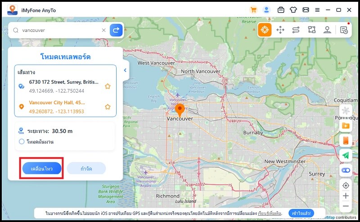Enable the โหมดผันผวน radio option
Screen dimensions: 360x222
coord(22,142)
